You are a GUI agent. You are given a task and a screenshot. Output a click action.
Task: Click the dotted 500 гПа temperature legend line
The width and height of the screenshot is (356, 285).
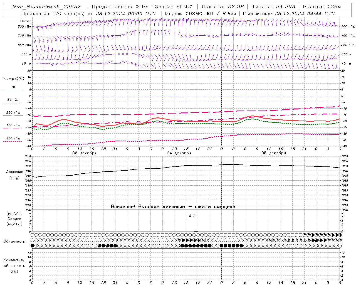point(13,141)
